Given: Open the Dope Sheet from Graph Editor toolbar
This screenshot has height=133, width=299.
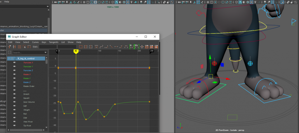Looking at the screenshot, I should coord(147,47).
